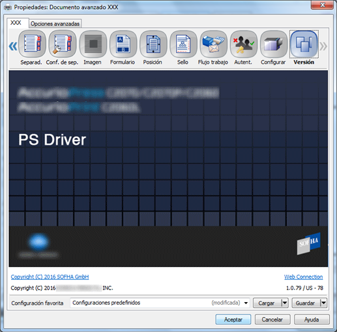
Task: Click the printer icon in title bar
Action: pyautogui.click(x=8, y=8)
